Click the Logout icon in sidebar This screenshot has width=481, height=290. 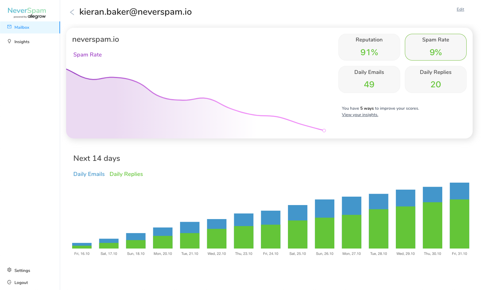coord(9,282)
